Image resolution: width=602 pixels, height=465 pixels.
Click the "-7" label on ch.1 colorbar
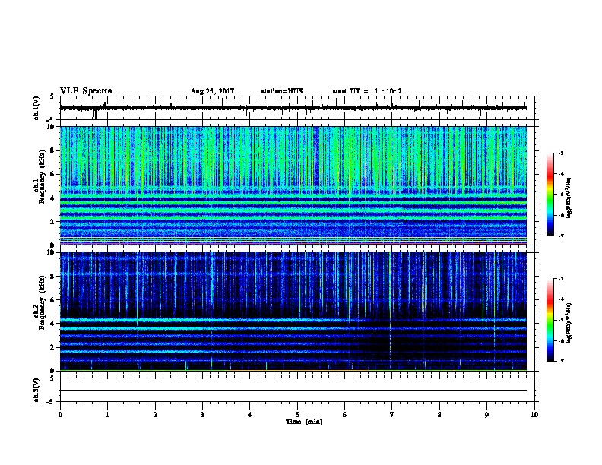tap(560, 236)
